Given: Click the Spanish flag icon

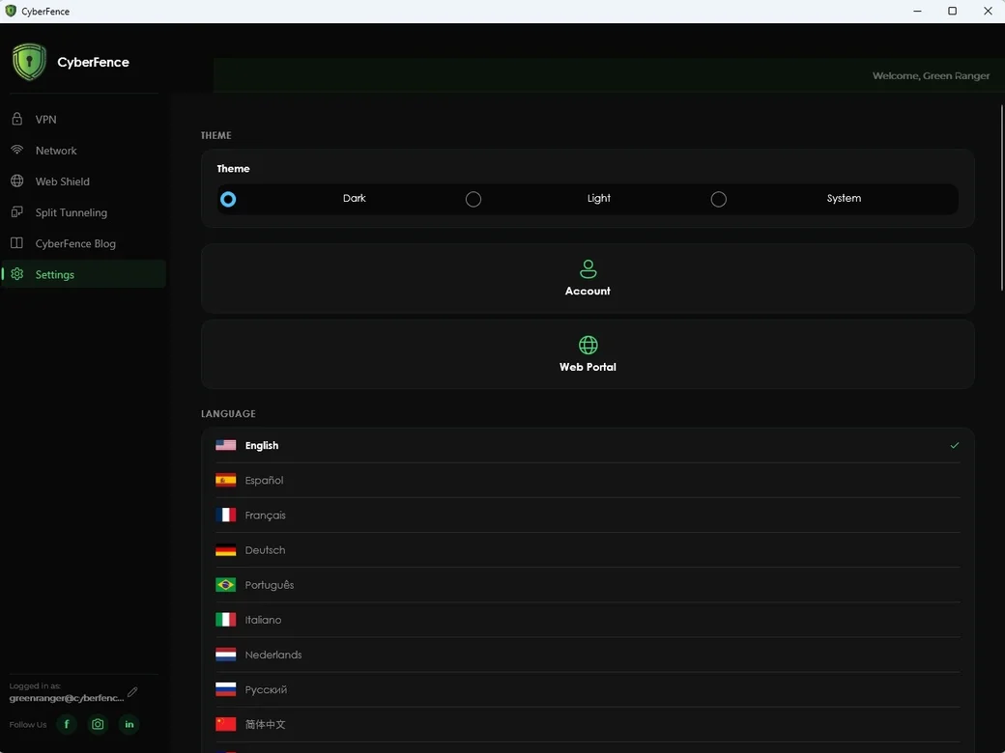Looking at the screenshot, I should coord(225,480).
